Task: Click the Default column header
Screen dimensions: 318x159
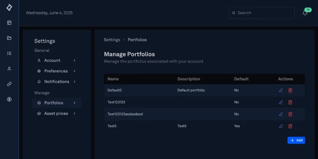Action: [241, 79]
